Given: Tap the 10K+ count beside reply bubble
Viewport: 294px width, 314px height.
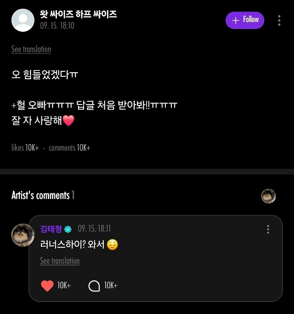Looking at the screenshot, I should pyautogui.click(x=111, y=286).
